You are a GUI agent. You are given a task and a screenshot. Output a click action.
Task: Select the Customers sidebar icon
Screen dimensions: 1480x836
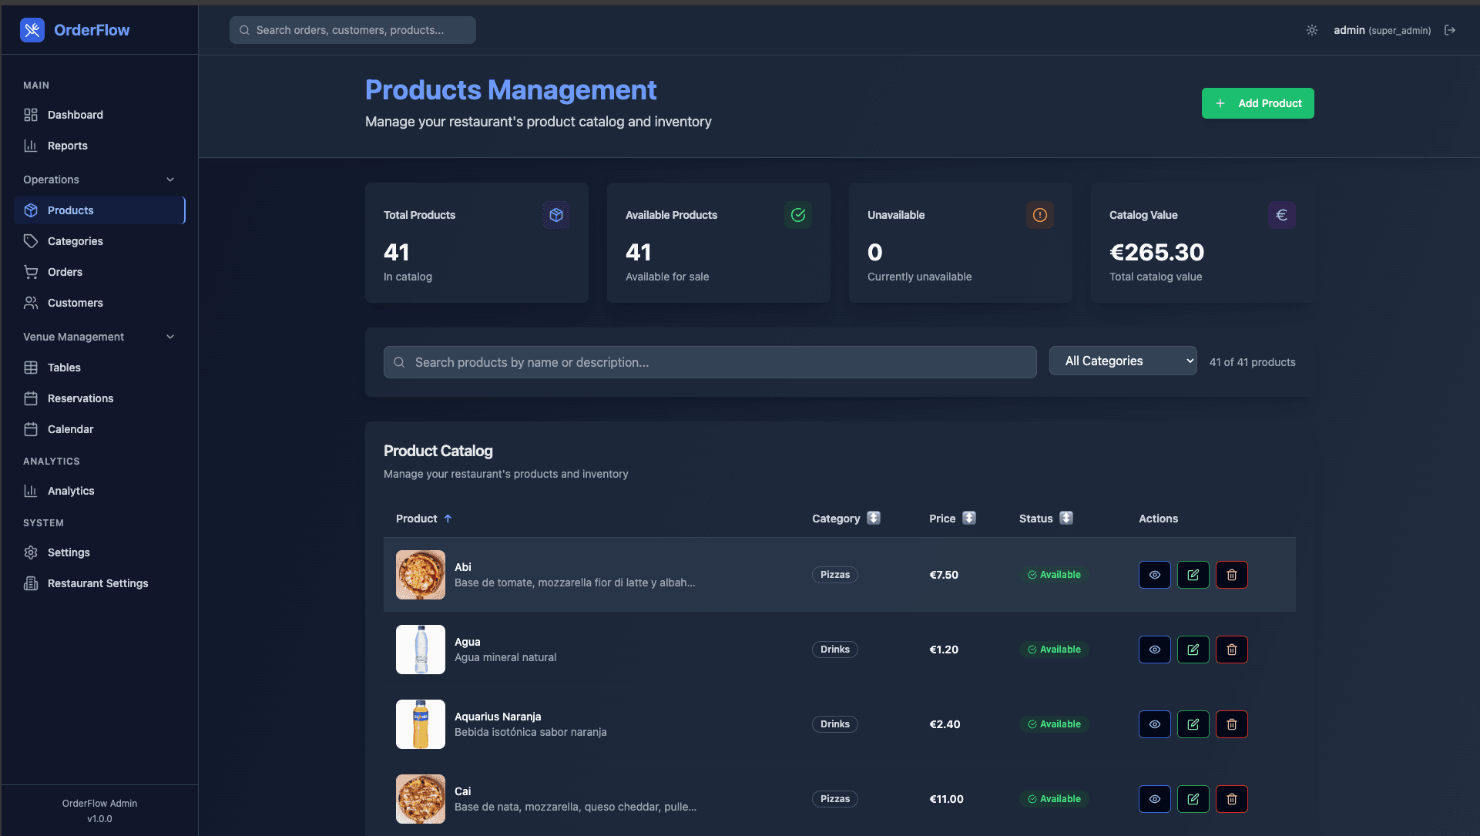tap(31, 303)
